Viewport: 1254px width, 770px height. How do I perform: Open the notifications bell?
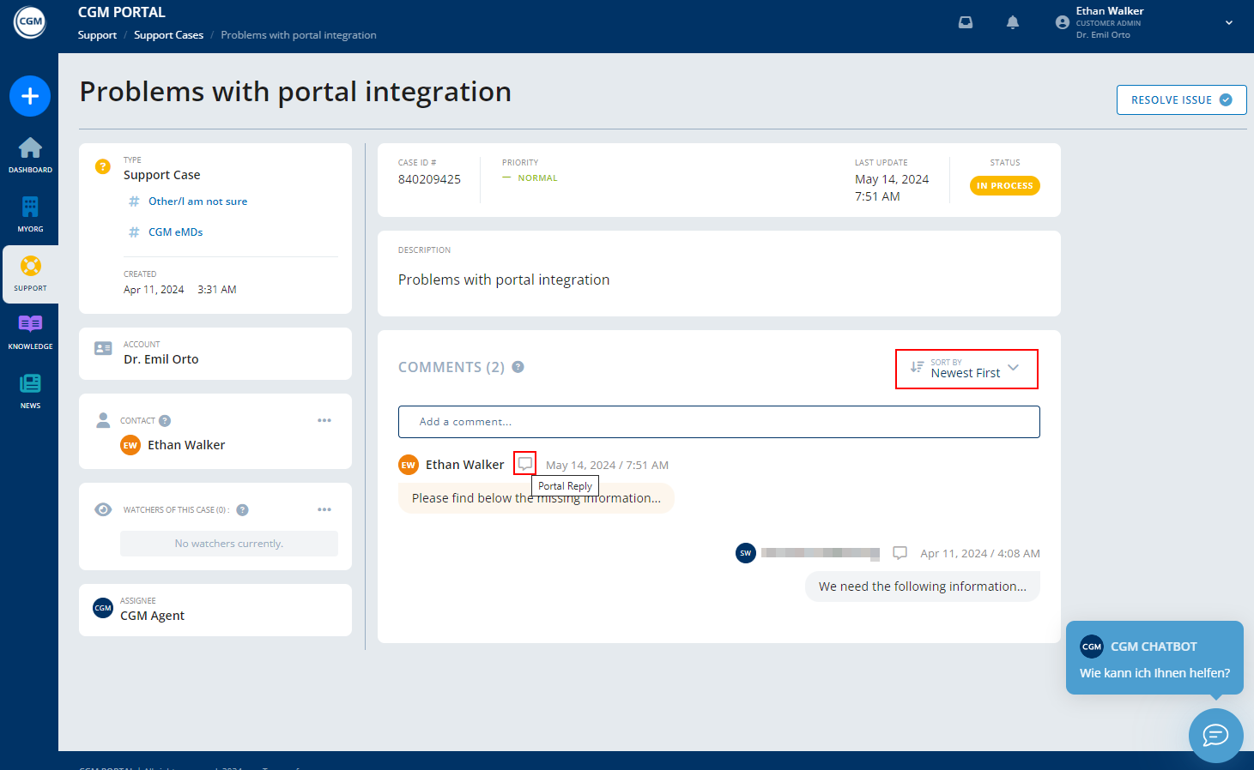coord(1013,22)
